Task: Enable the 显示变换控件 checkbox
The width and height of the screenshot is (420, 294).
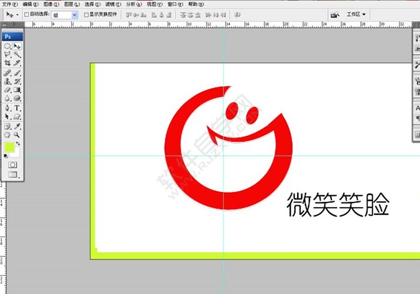Action: click(86, 15)
